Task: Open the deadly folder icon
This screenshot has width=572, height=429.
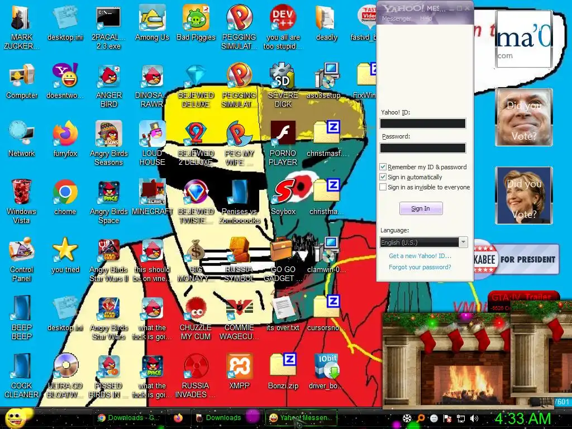Action: click(326, 22)
